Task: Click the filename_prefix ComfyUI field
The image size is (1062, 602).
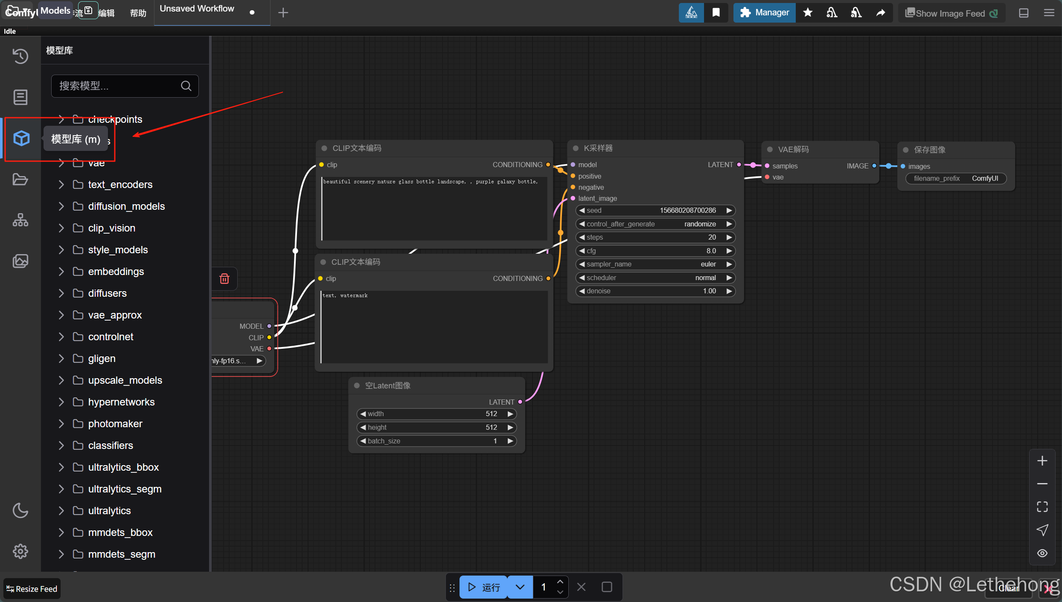Action: pos(956,178)
